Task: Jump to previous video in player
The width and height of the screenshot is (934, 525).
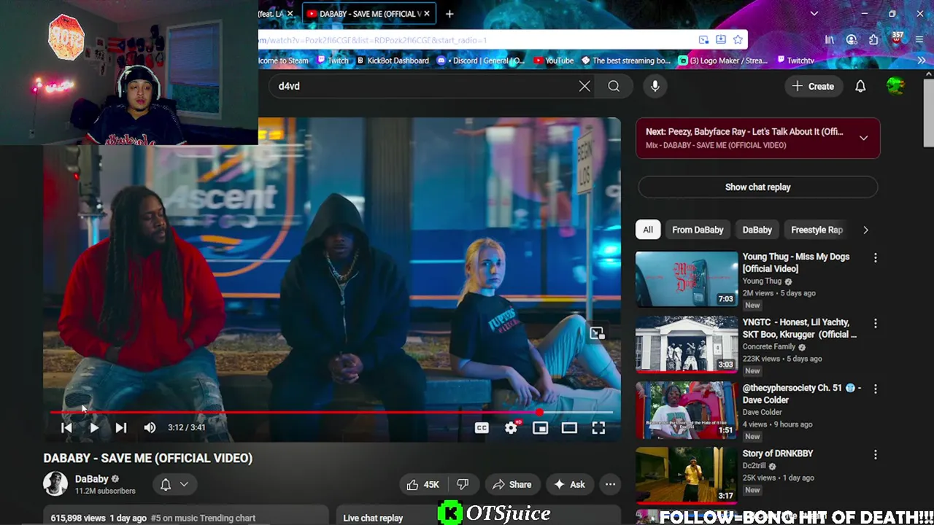Action: pos(66,428)
